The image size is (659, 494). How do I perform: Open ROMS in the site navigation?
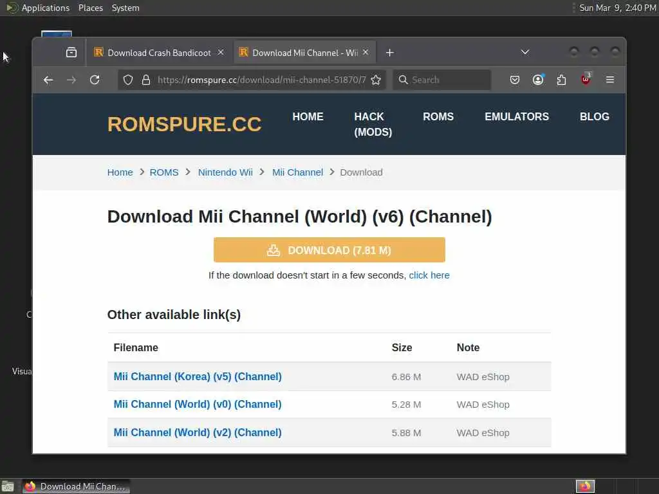[438, 117]
